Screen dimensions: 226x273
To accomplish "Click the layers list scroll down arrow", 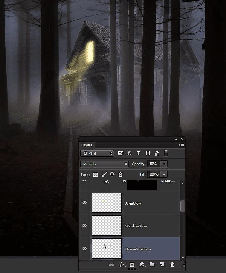I will pos(183,258).
